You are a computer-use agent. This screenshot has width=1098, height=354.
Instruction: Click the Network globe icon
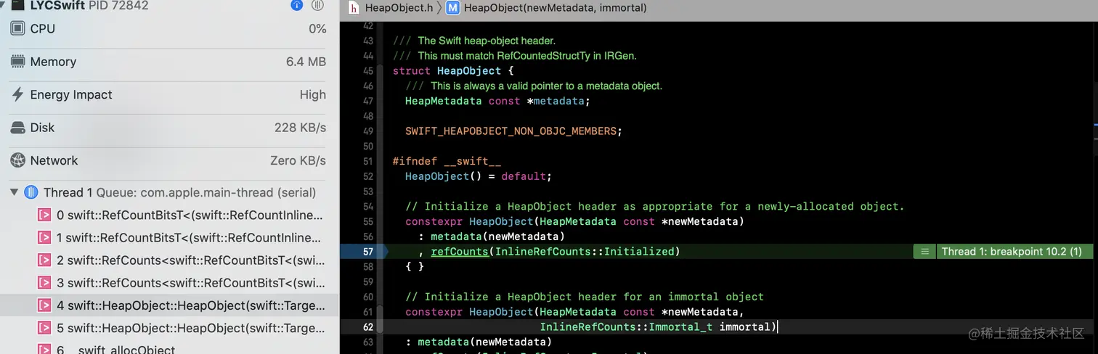(x=17, y=160)
